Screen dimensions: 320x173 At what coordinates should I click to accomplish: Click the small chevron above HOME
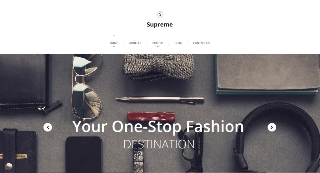(114, 36)
